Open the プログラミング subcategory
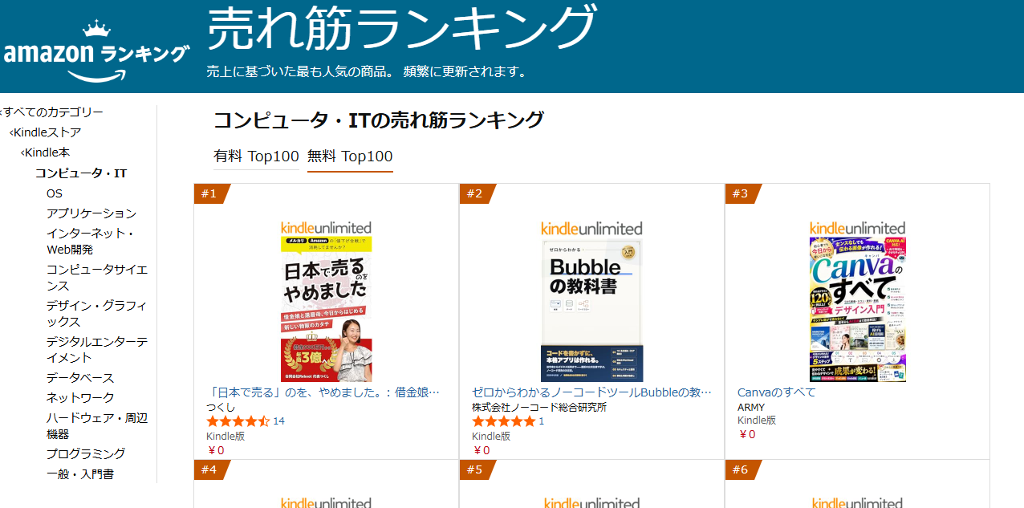The image size is (1024, 508). [86, 453]
